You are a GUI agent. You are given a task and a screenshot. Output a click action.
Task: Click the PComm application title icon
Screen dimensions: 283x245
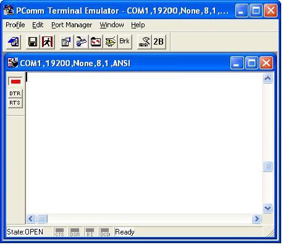click(x=9, y=10)
